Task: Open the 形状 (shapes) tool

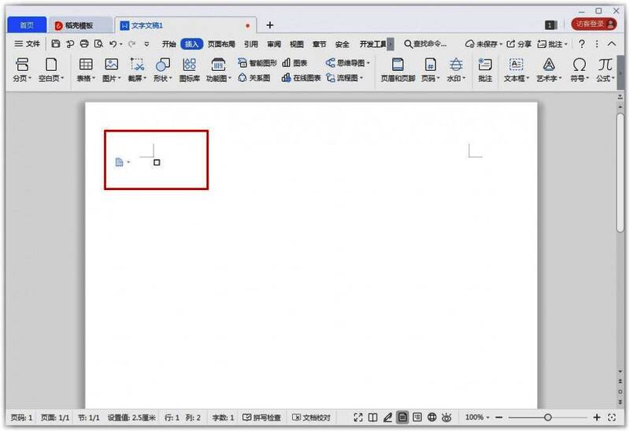Action: click(161, 69)
